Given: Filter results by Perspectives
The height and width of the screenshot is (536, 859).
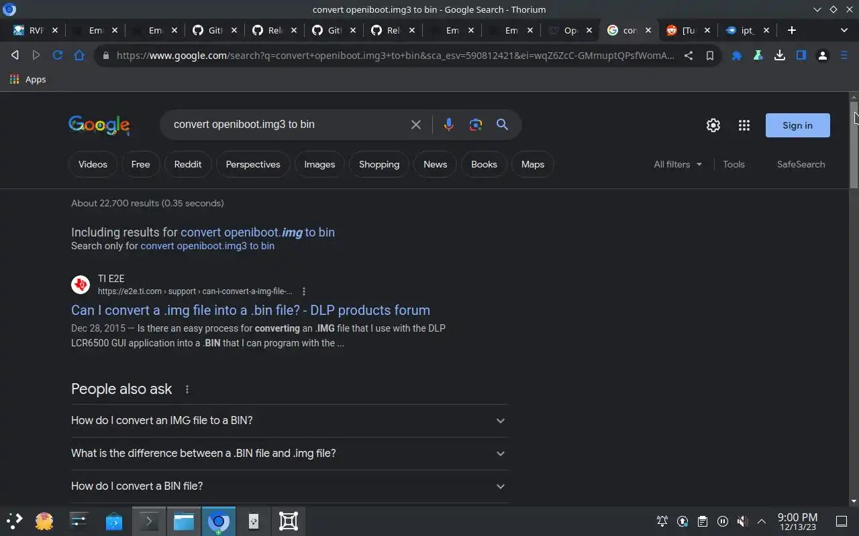Looking at the screenshot, I should point(253,164).
